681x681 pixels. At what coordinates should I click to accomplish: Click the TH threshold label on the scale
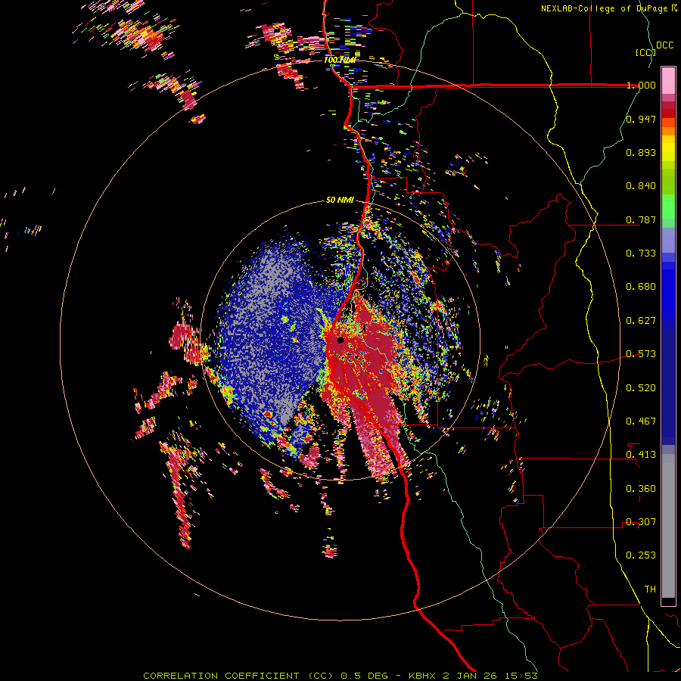click(650, 589)
